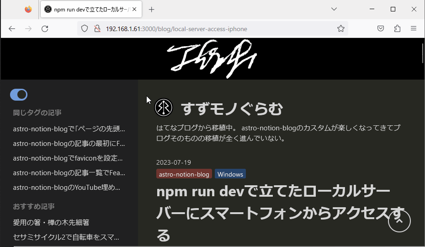Screen dimensions: 425x247
Task: Click the address bar URL field
Action: 213,29
